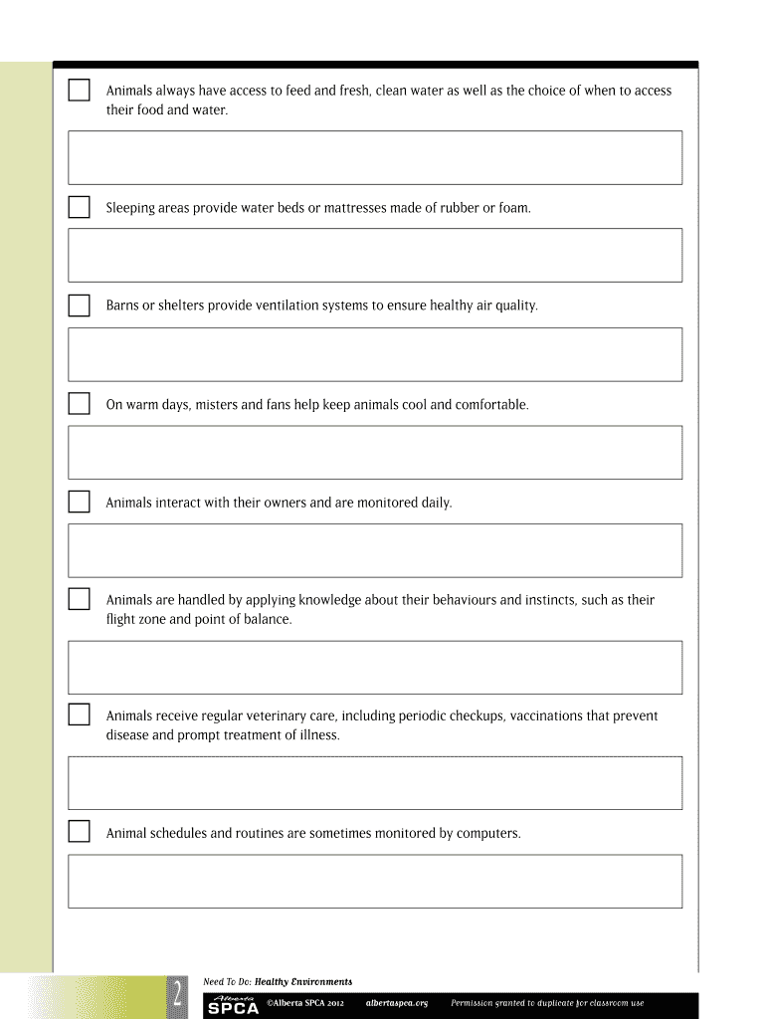The image size is (766, 1019).
Task: Click the text box under owners interaction statement
Action: pos(375,550)
